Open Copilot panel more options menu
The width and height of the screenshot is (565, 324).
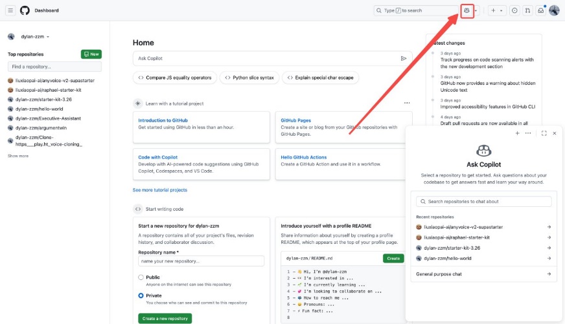pyautogui.click(x=528, y=133)
